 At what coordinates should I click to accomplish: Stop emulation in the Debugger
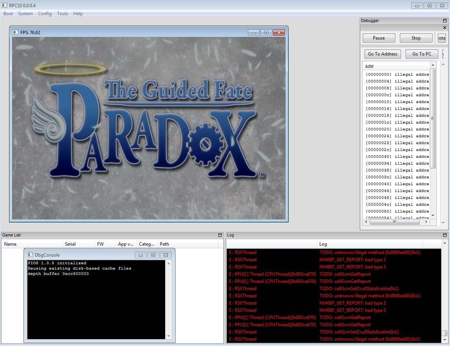tap(416, 38)
